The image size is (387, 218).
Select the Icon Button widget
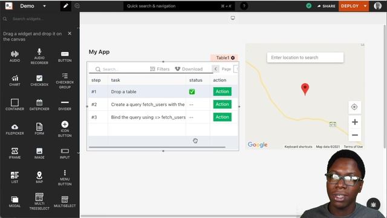coord(65,129)
